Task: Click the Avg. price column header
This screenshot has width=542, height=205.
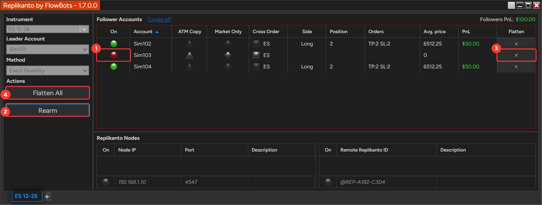Action: click(439, 31)
